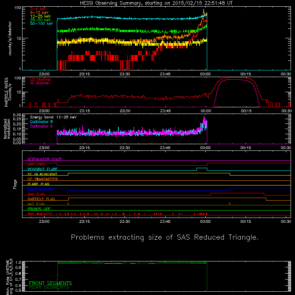Click the SC_IN_SUNLIGHT flag label
Image resolution: width=295 pixels, height=295 pixels.
[42, 174]
